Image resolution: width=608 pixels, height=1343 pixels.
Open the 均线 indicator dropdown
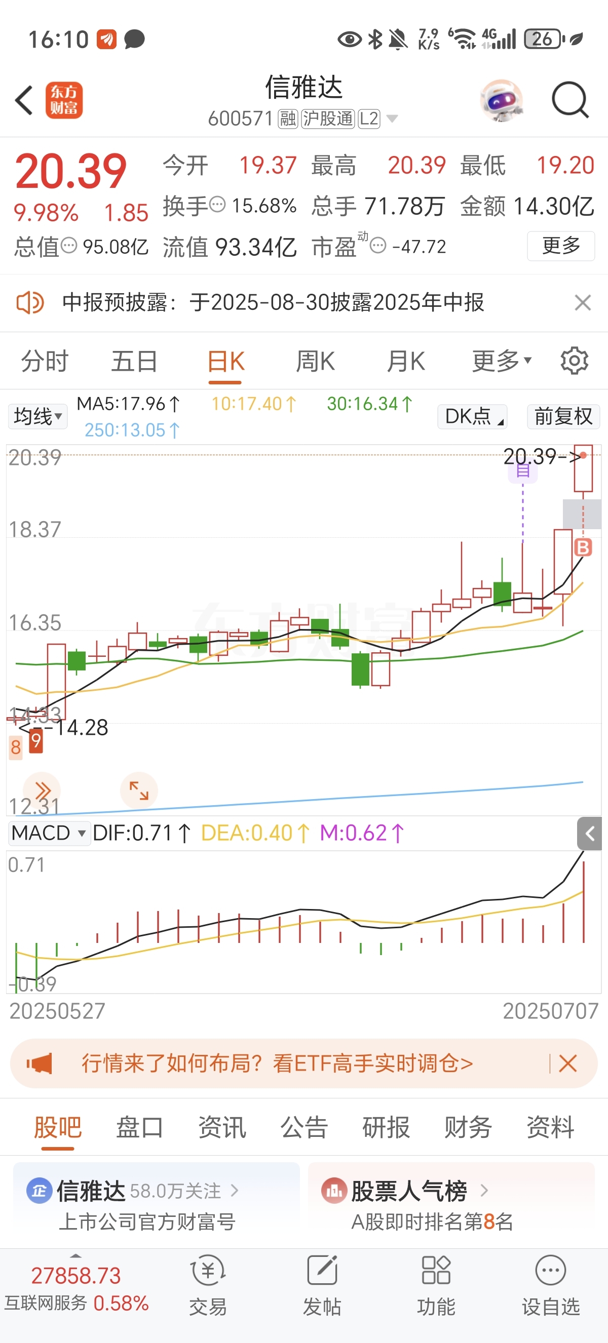point(37,417)
